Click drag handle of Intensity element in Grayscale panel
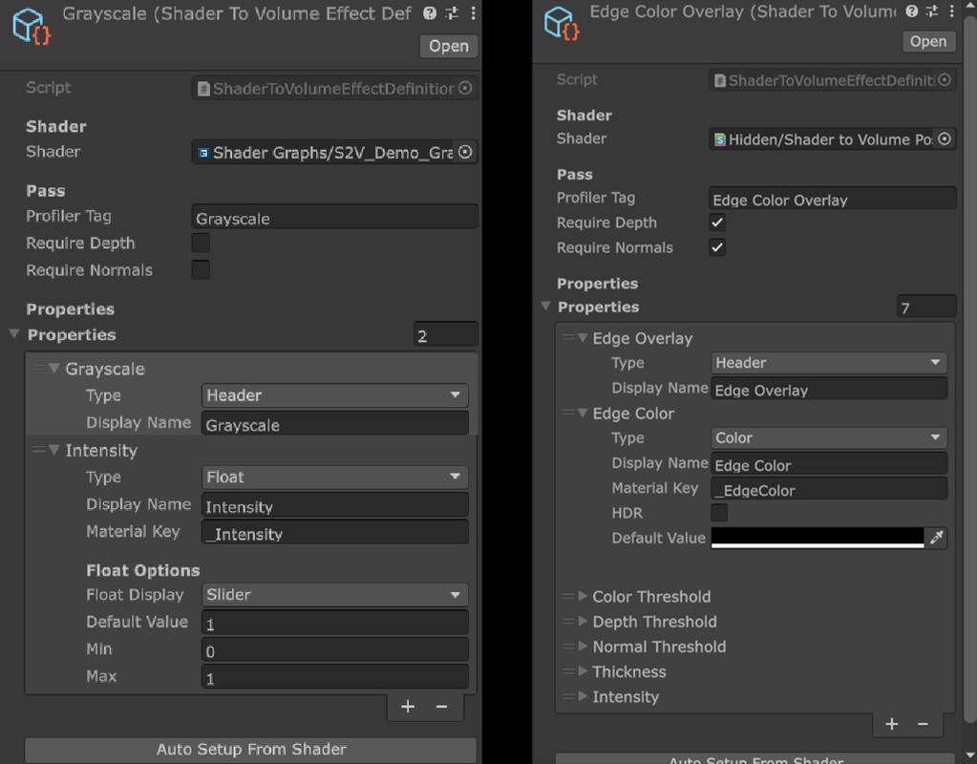Viewport: 977px width, 764px height. pos(38,450)
